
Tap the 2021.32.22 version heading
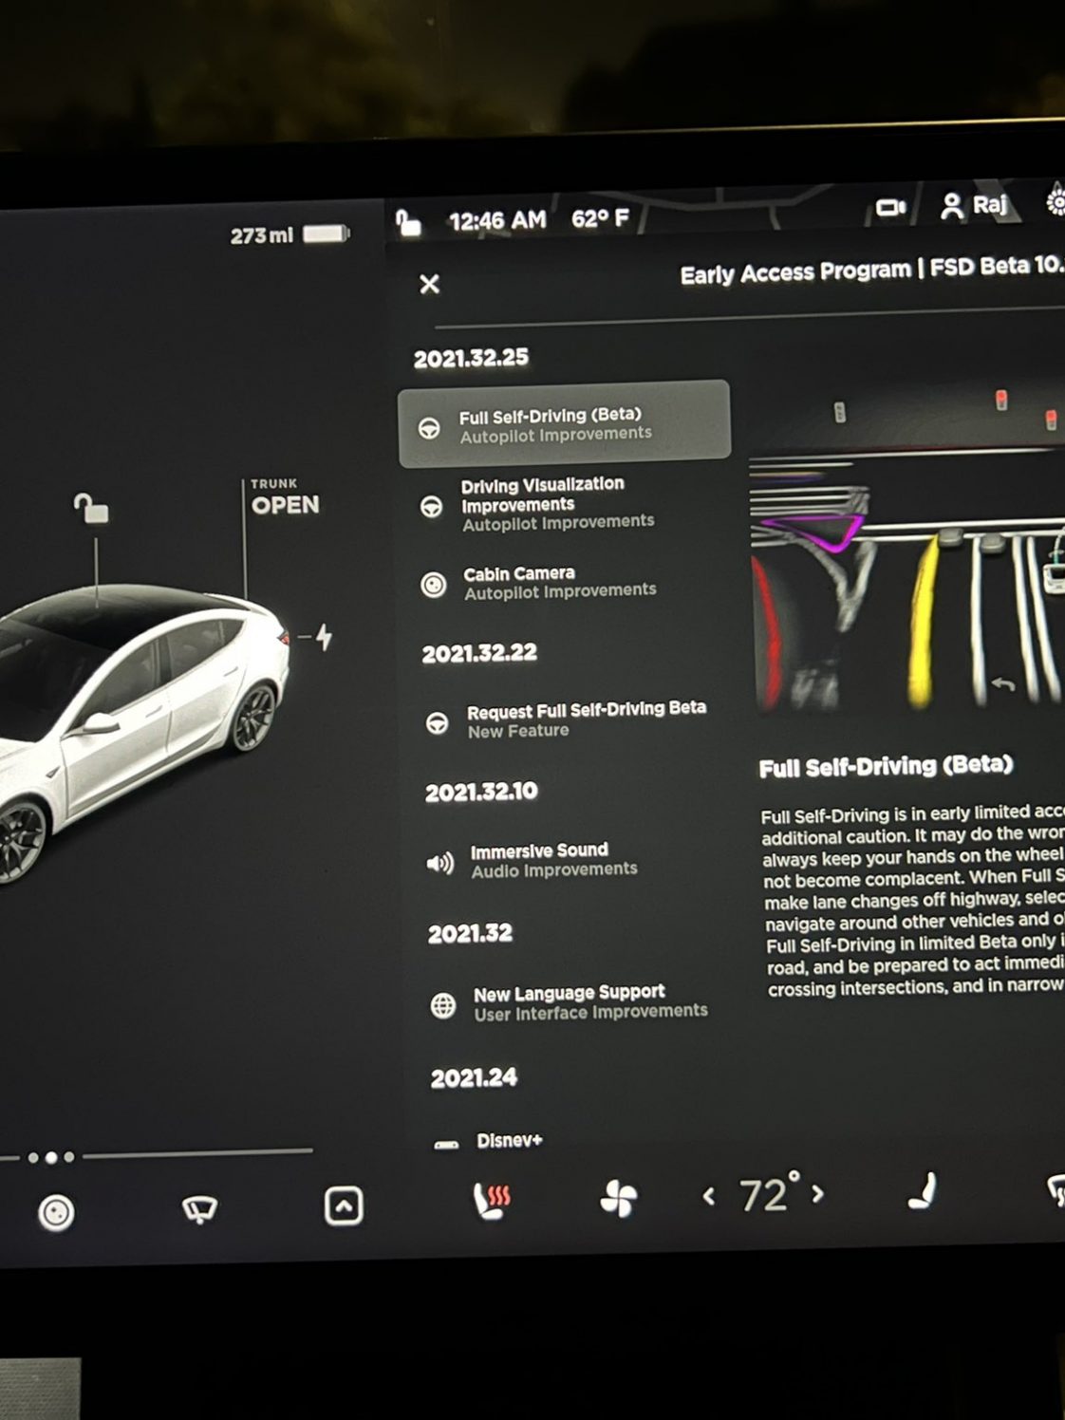click(479, 653)
